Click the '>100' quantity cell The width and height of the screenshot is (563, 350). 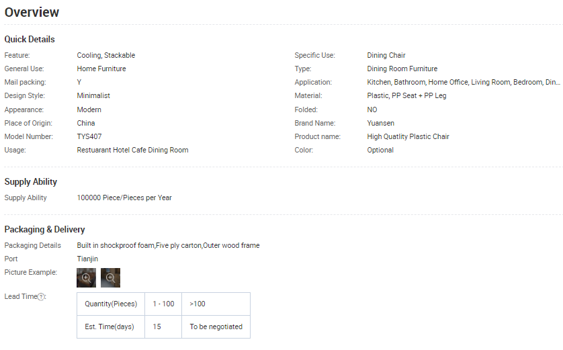coord(198,304)
